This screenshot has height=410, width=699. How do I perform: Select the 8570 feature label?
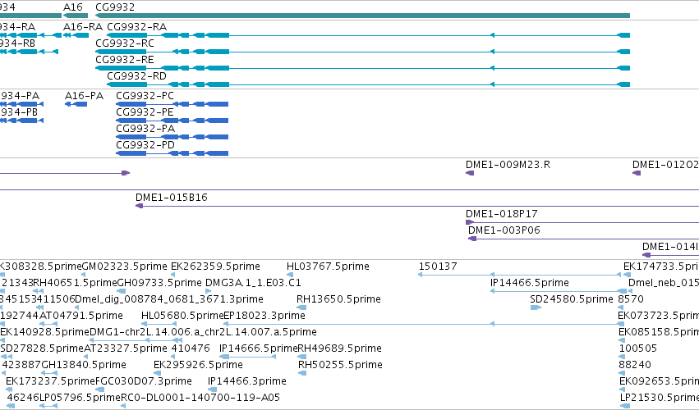[x=631, y=299]
